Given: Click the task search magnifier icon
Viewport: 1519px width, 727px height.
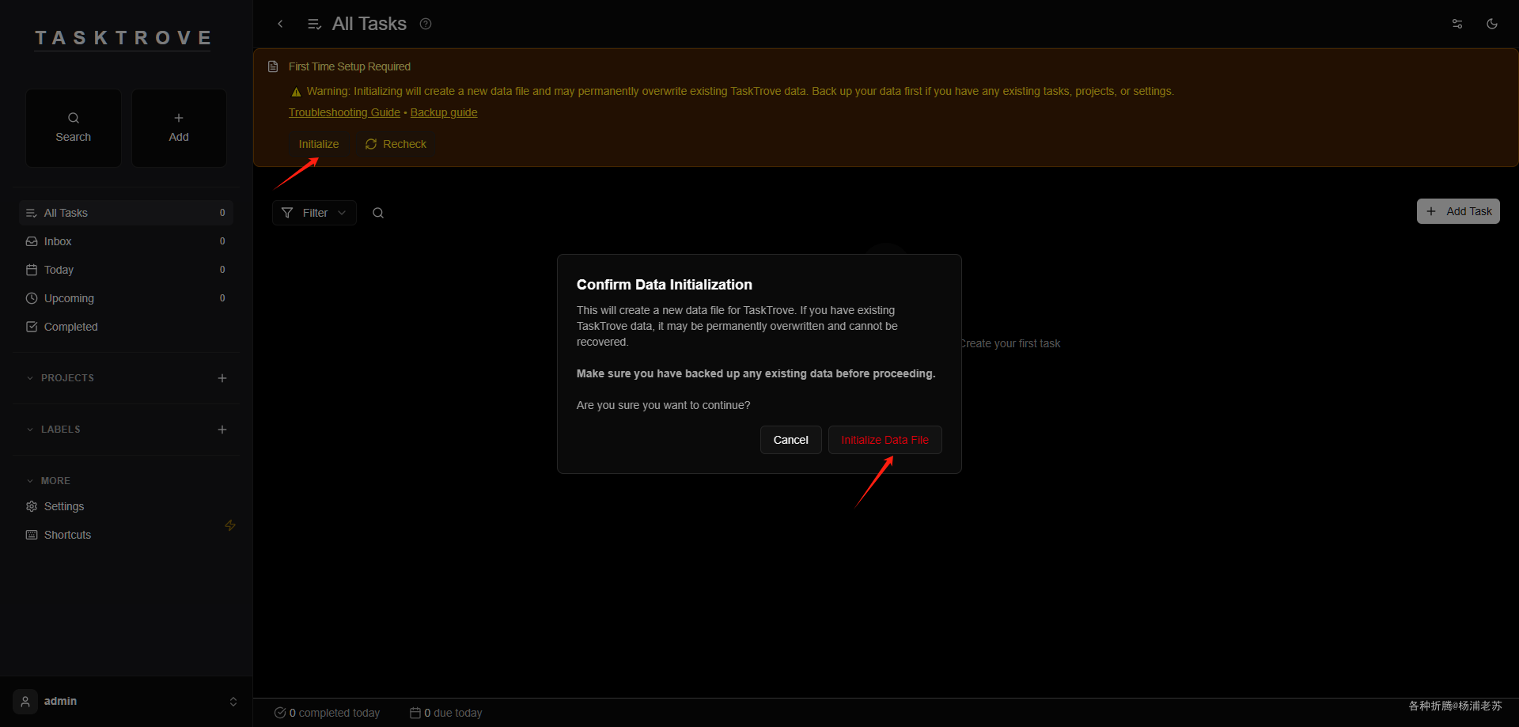Looking at the screenshot, I should coord(378,213).
